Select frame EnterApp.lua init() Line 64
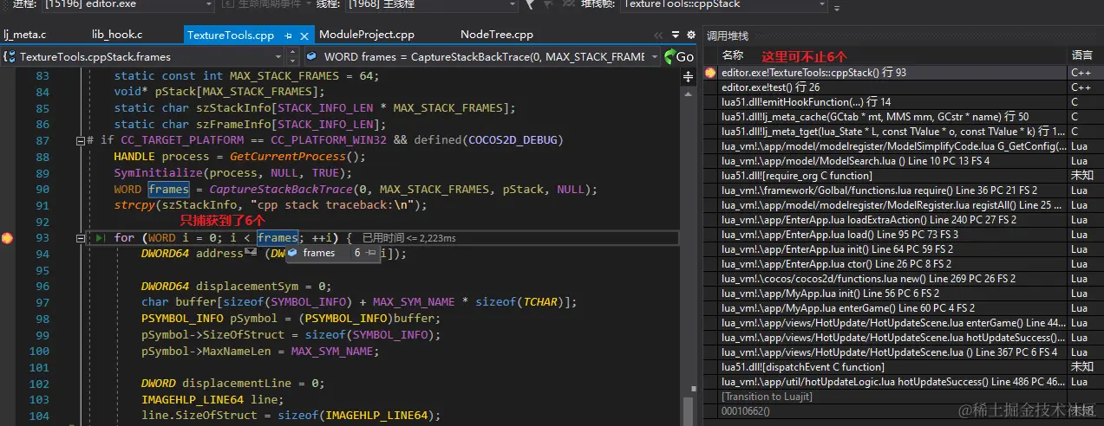1104x426 pixels. 903,249
